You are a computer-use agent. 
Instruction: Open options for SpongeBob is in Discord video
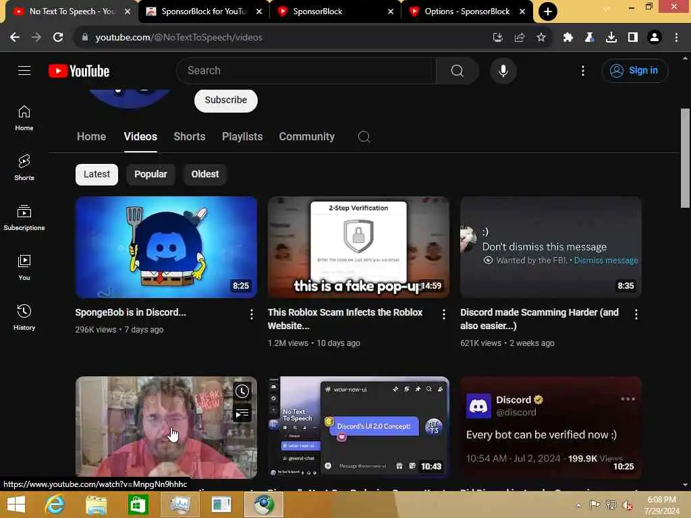(x=251, y=314)
